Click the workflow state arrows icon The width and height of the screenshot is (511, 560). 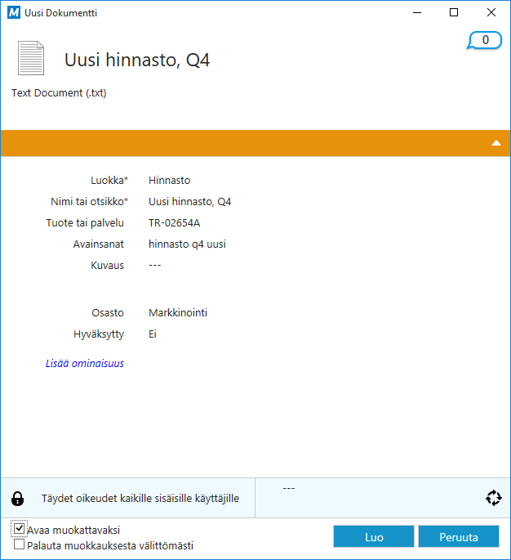492,498
